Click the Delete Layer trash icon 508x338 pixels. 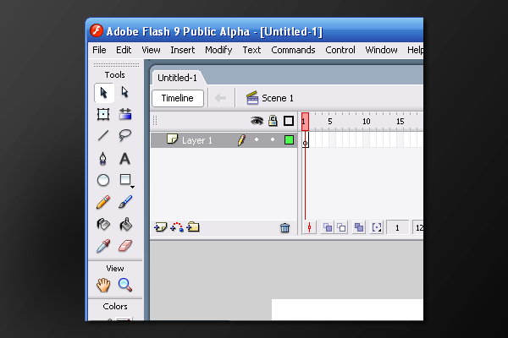click(x=285, y=228)
